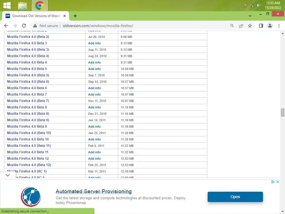Open the tab search dropdown
The height and width of the screenshot is (214, 285).
(x=250, y=16)
